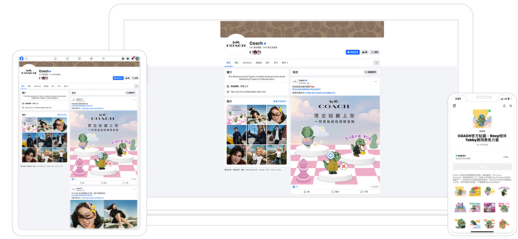Click the Share button under laptop post
518x239 pixels.
coord(364,191)
